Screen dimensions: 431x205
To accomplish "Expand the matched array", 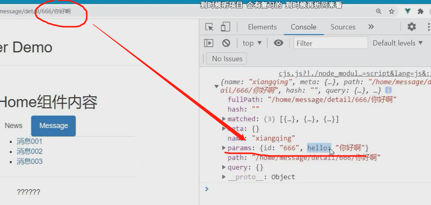I will pyautogui.click(x=224, y=119).
